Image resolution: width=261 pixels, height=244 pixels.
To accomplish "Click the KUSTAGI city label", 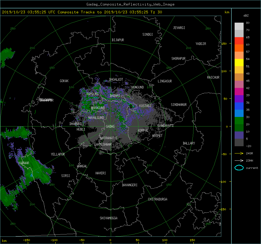I will point(145,106).
